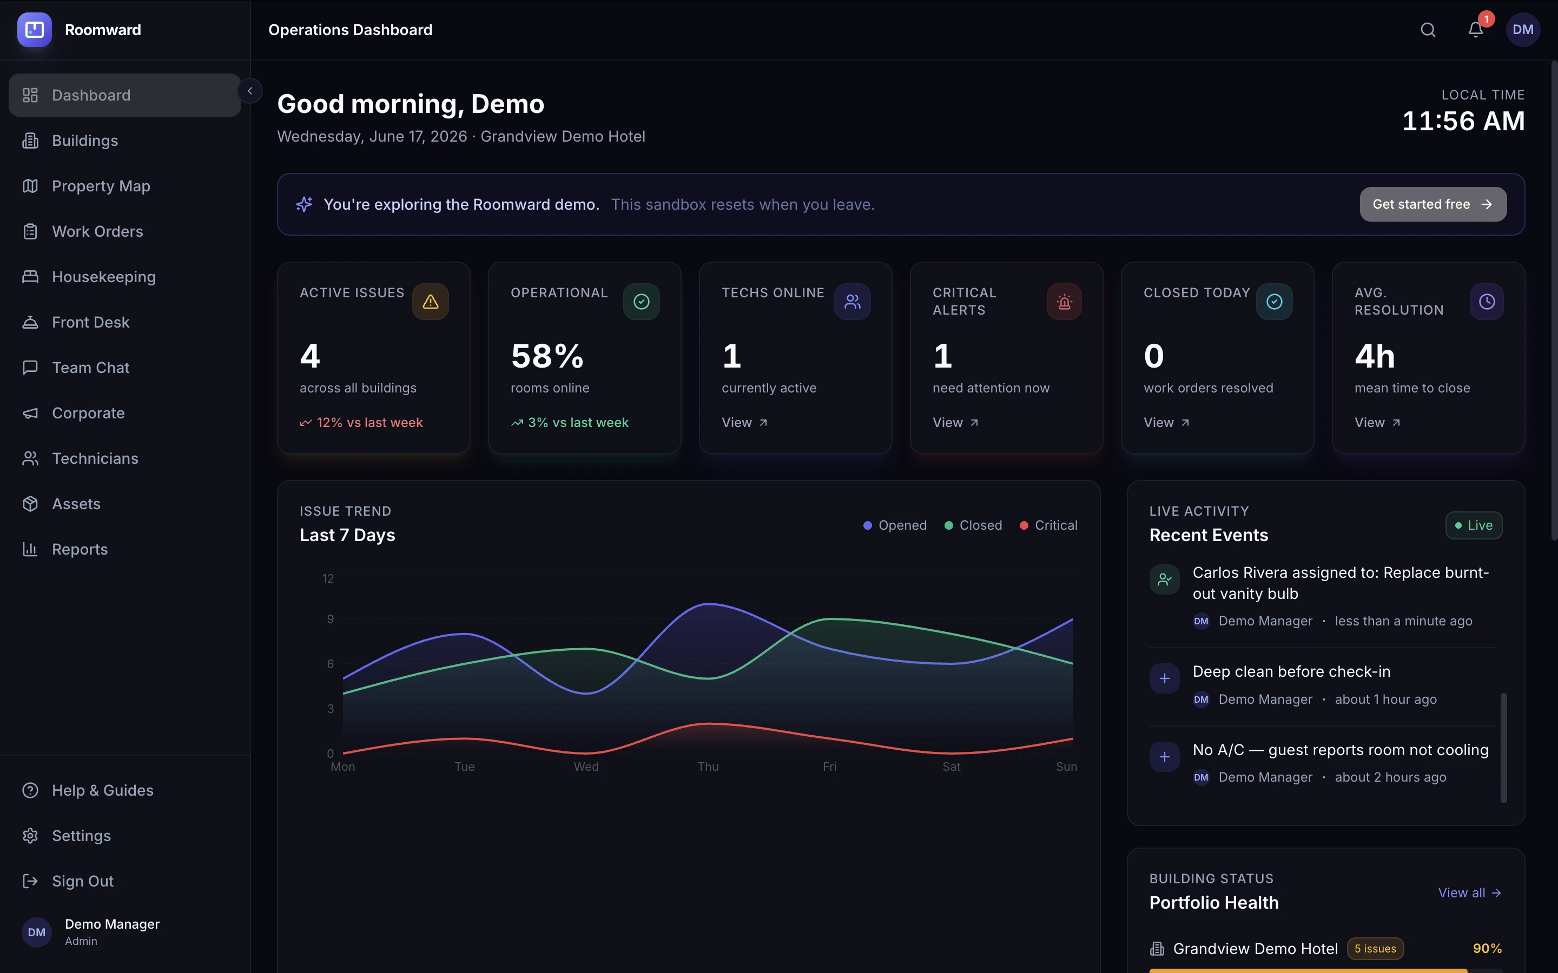Image resolution: width=1558 pixels, height=973 pixels.
Task: Click the Closed Today check badge icon
Action: (x=1274, y=302)
